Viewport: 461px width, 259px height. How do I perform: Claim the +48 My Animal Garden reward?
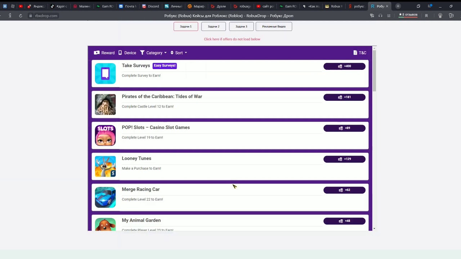tap(344, 221)
